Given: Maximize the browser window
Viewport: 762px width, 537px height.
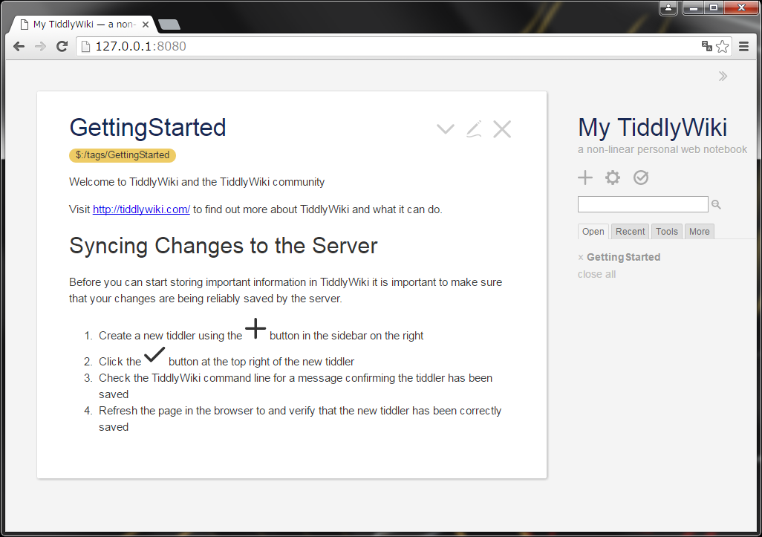Looking at the screenshot, I should pyautogui.click(x=714, y=7).
